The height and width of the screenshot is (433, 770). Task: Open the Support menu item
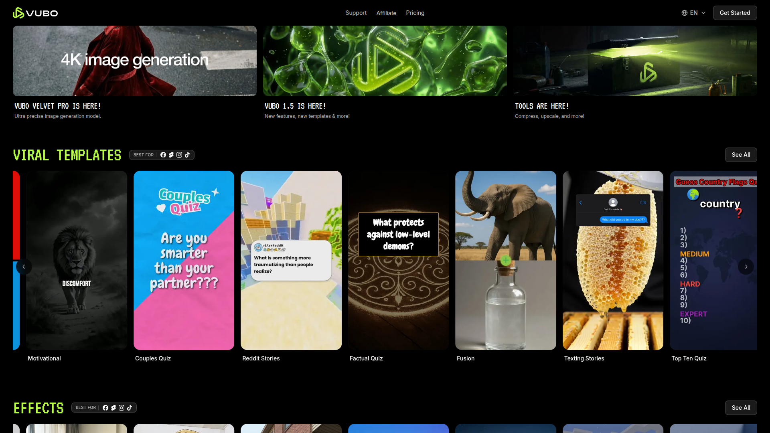point(356,13)
